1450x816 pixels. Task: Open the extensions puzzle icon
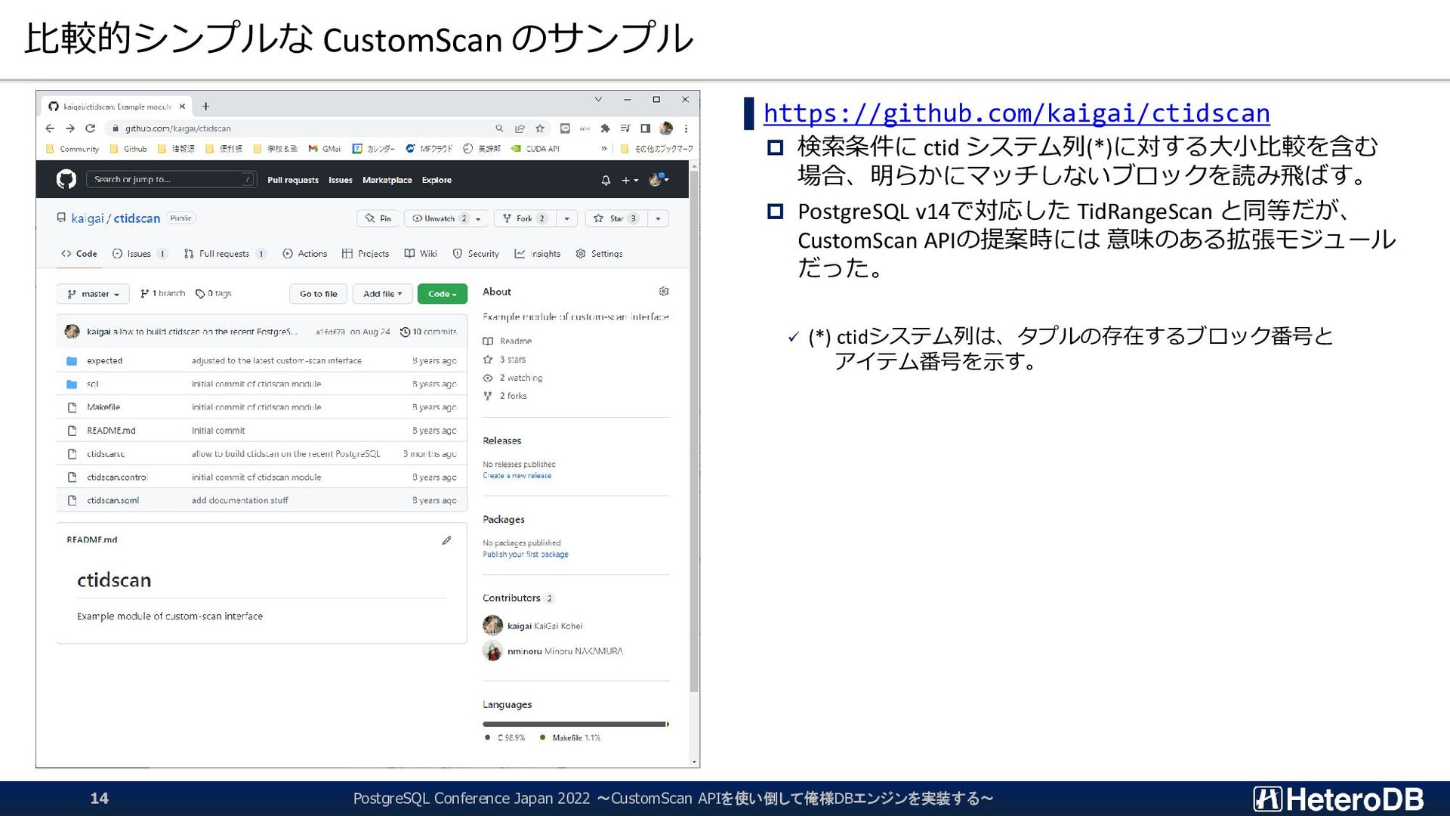click(605, 128)
